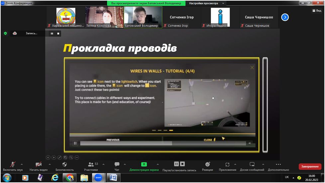Expand audio options arrow beside microphone
Viewport: 325px width, 183px height.
pos(22,164)
